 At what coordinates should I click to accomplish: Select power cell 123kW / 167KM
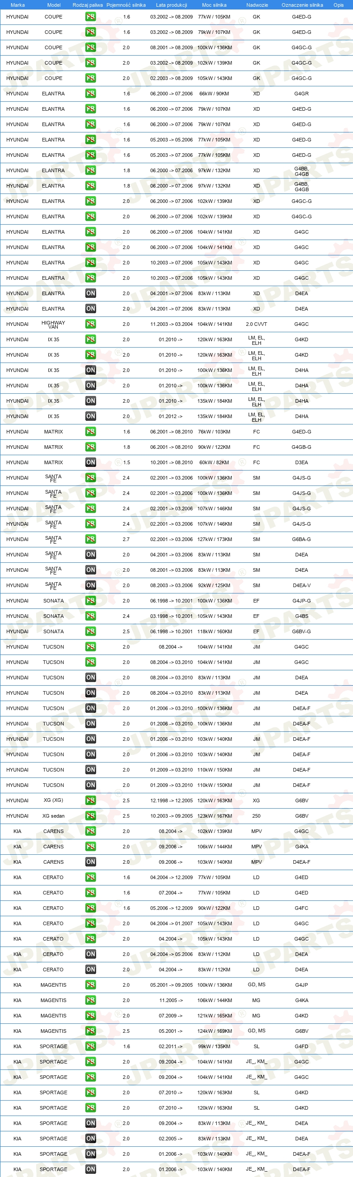click(214, 815)
